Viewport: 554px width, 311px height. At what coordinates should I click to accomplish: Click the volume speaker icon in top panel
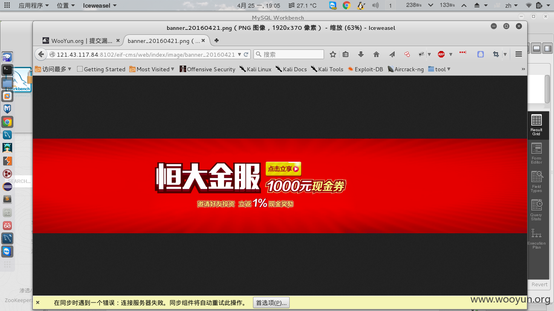coord(376,5)
